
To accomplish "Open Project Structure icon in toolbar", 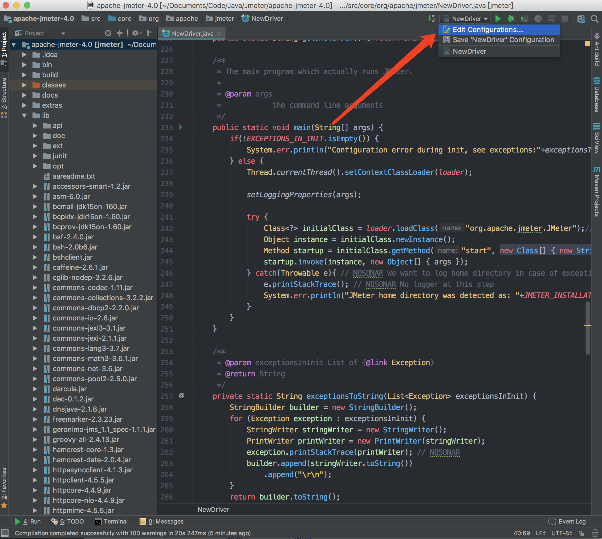I will (x=581, y=19).
